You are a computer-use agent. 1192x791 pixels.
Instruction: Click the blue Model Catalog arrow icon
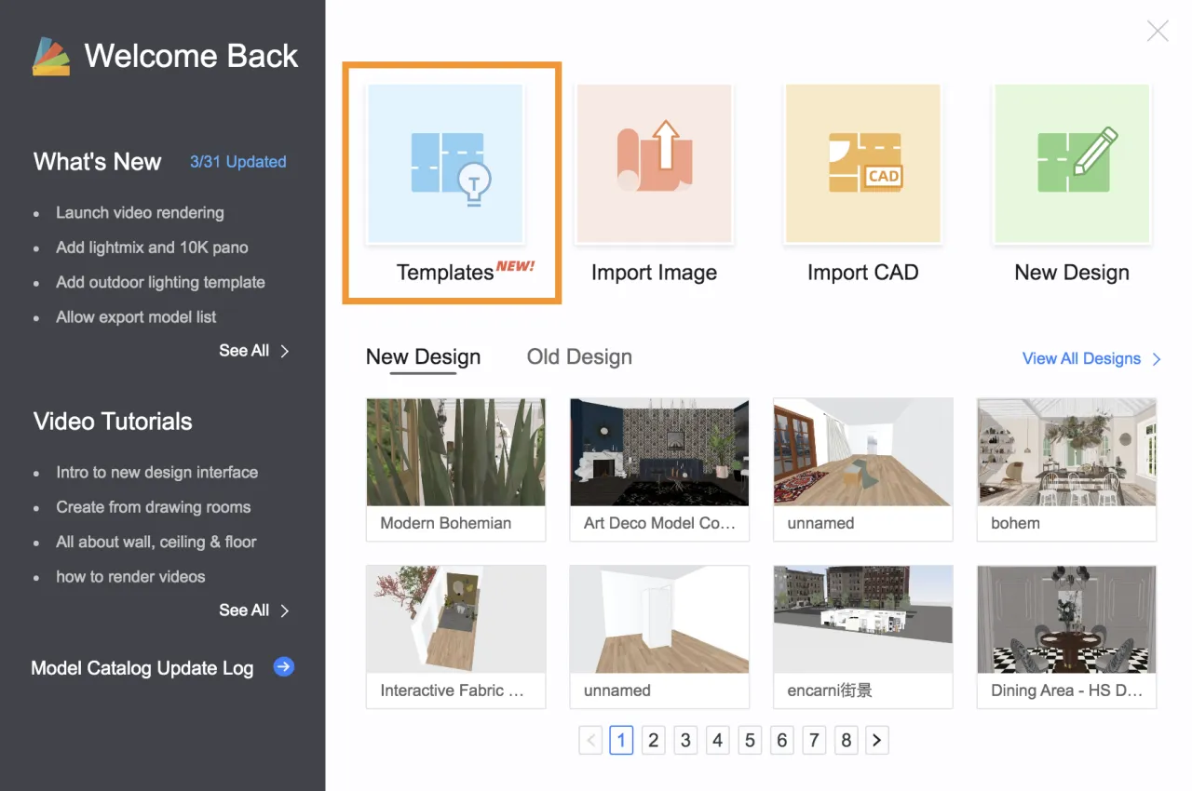pos(284,667)
